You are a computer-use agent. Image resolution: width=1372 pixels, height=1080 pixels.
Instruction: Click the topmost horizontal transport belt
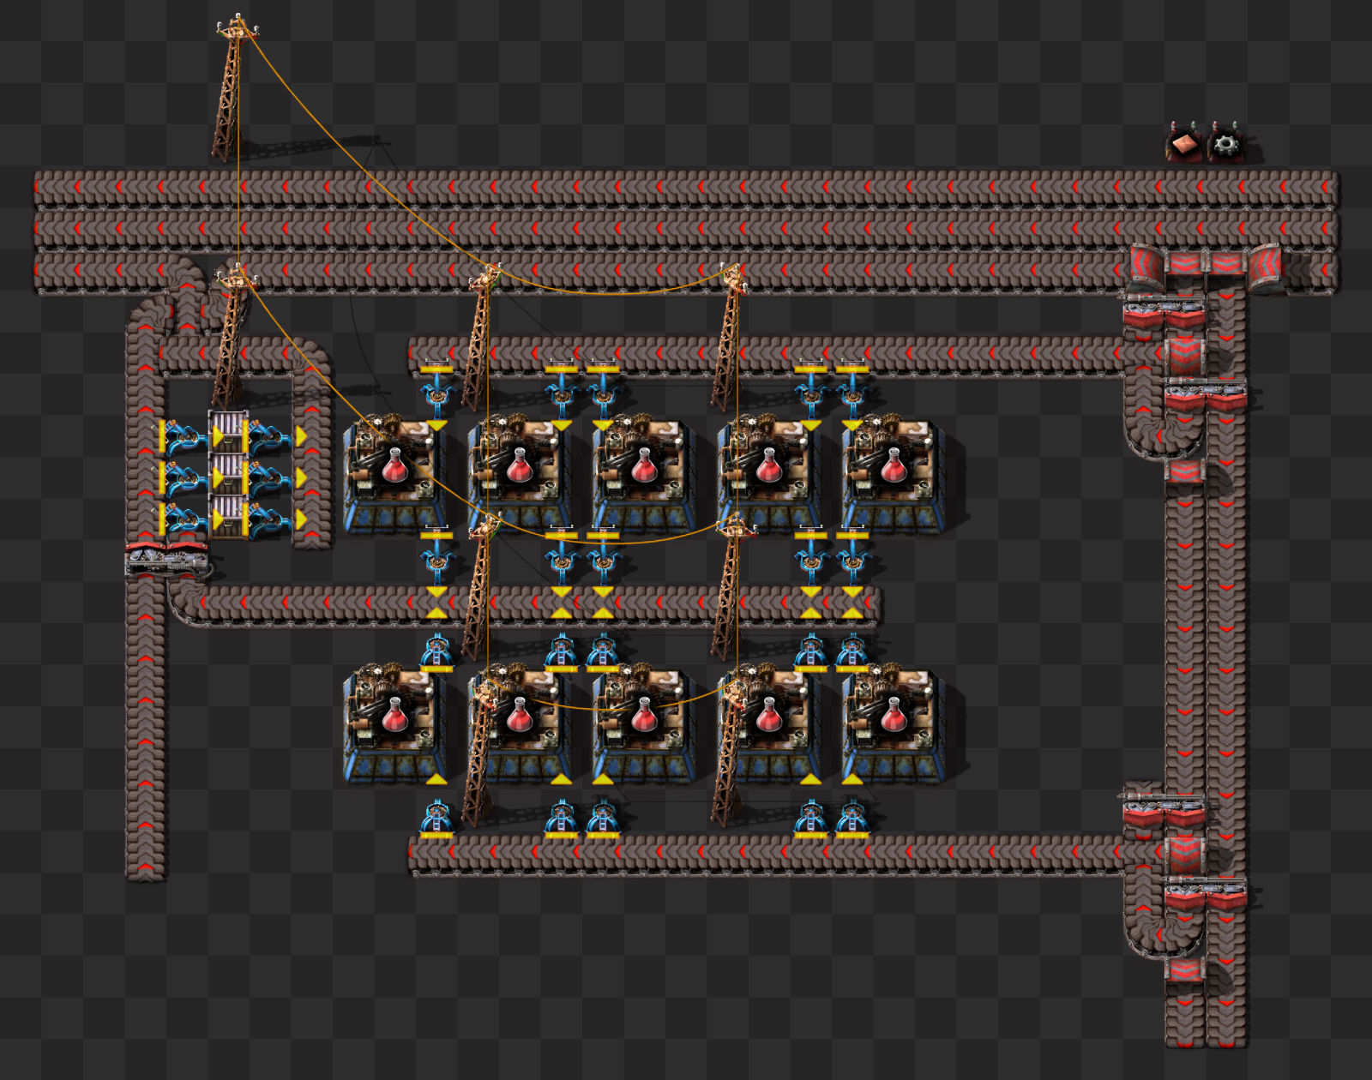tap(686, 187)
